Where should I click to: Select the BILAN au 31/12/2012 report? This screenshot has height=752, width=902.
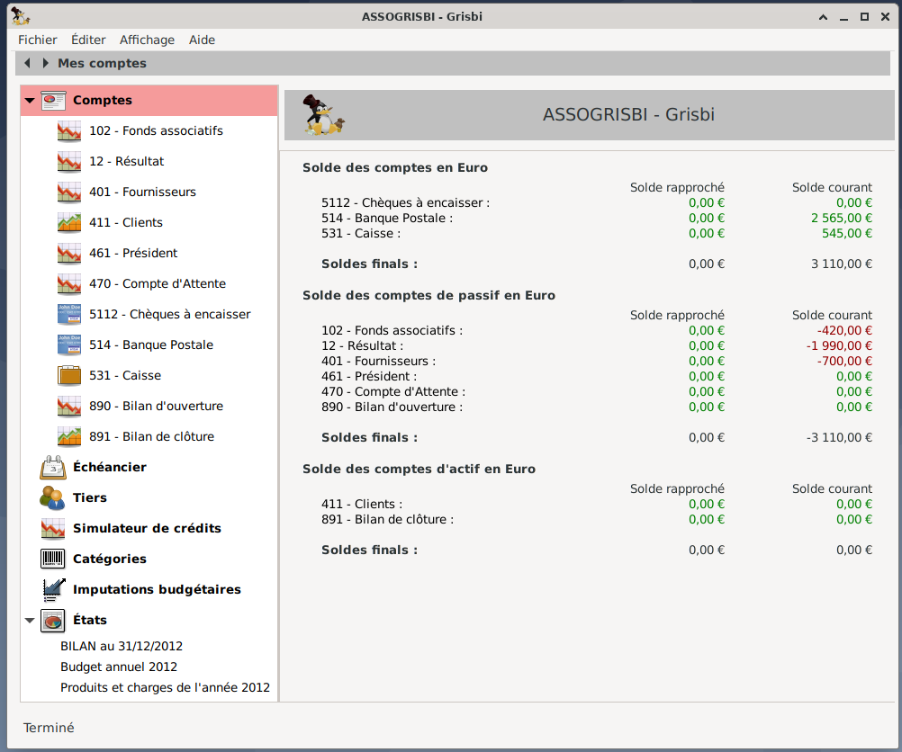coord(122,647)
